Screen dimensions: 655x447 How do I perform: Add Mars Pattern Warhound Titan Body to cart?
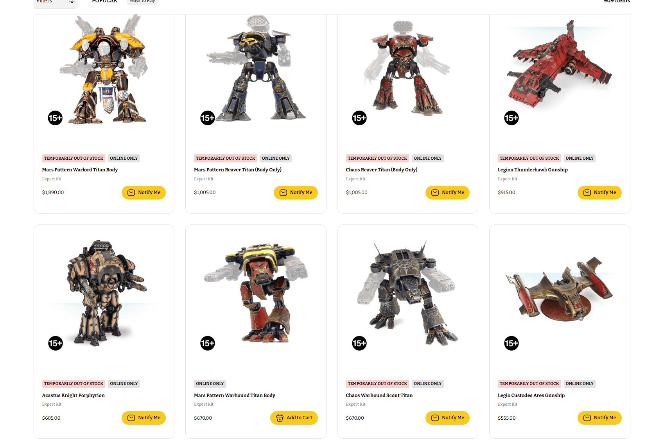[x=294, y=418]
